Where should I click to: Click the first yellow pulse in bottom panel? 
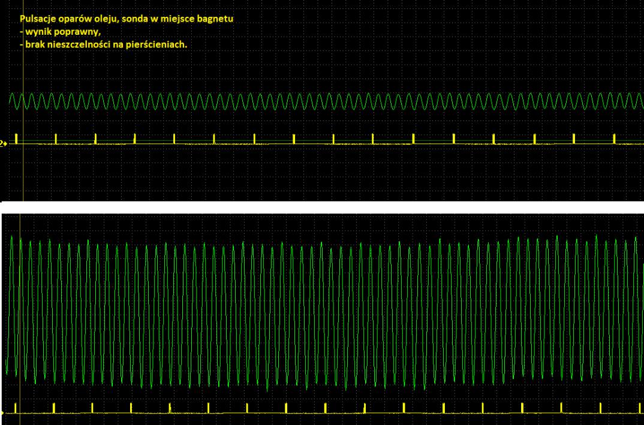pos(14,408)
